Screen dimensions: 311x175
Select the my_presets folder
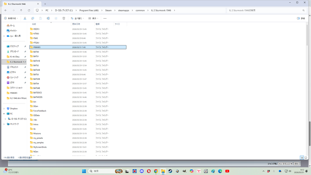[78, 138]
